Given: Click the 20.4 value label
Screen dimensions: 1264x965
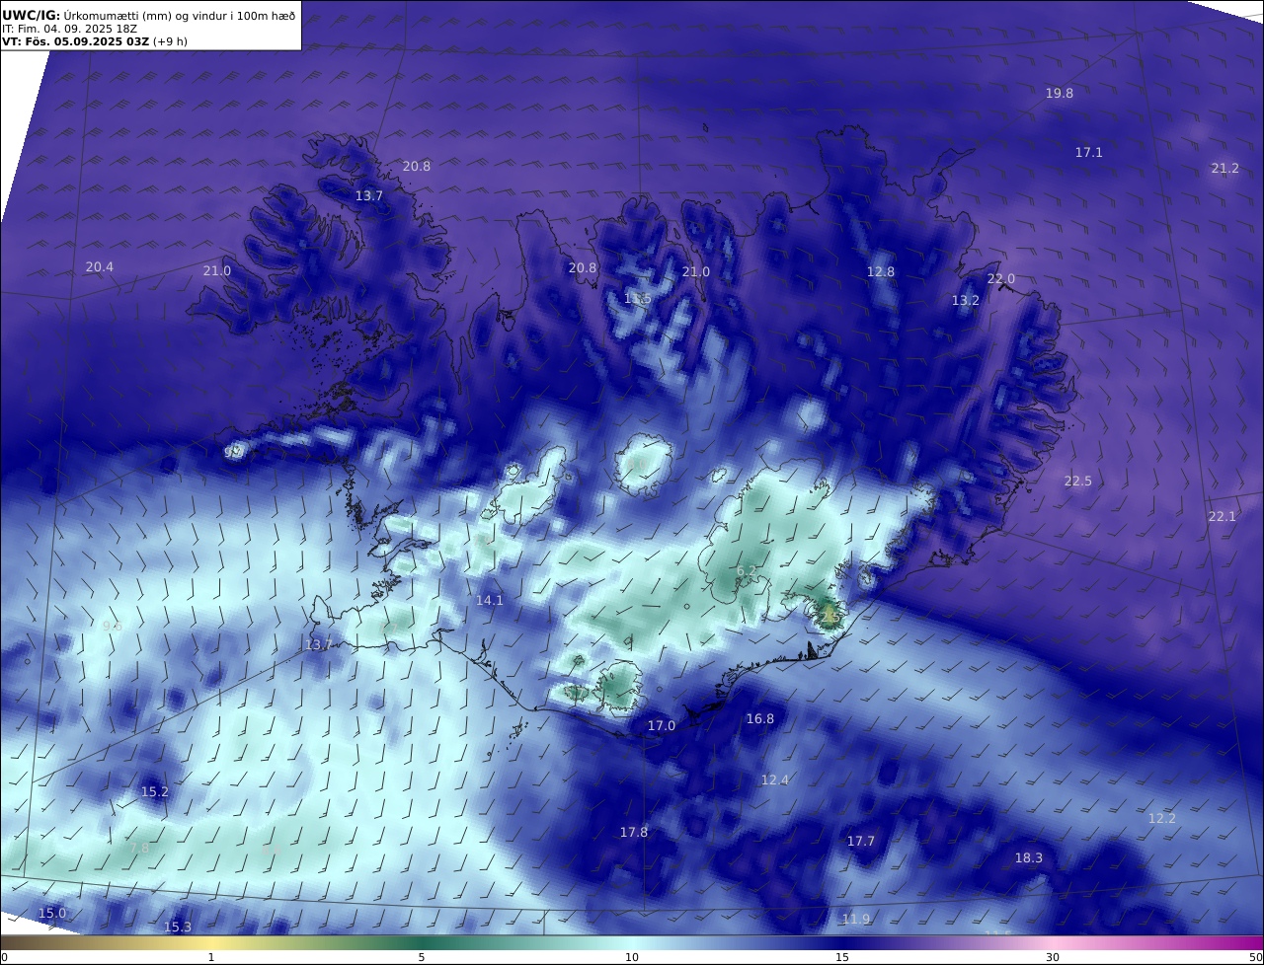Looking at the screenshot, I should tap(100, 266).
